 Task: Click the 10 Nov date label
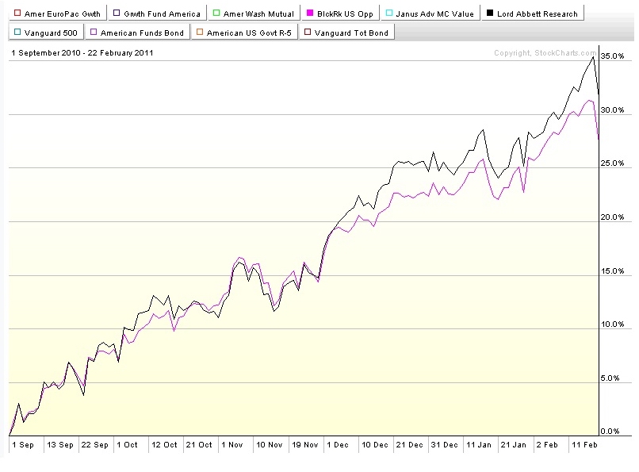(x=269, y=445)
